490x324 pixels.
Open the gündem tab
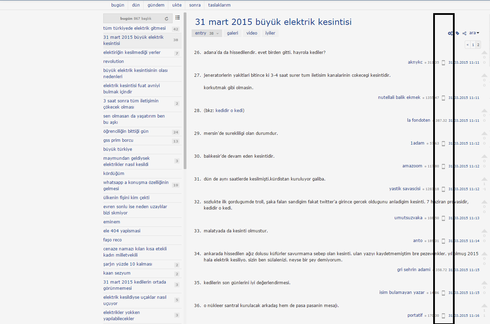coord(156,5)
